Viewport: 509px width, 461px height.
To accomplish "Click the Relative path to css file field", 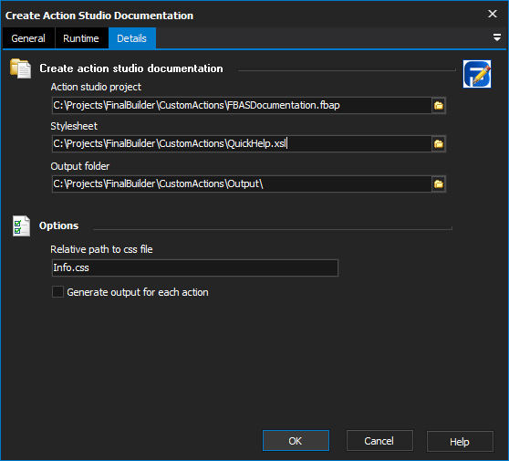I will tap(195, 268).
